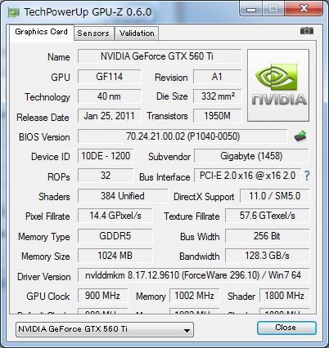Click the Shader clock field 1800 MHz
Image resolution: width=329 pixels, height=348 pixels.
coord(285,296)
